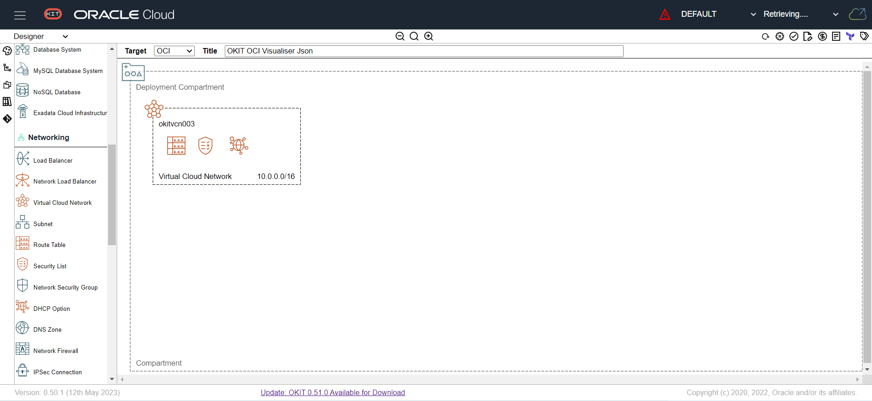The image size is (872, 401).
Task: Click the version 0.50.1 footer text
Action: pos(67,392)
